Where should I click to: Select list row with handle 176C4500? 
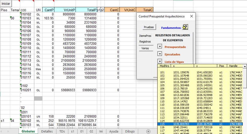click(200, 121)
